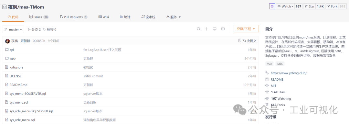Open the .gitignore file
This screenshot has height=124, width=349.
pos(16,67)
